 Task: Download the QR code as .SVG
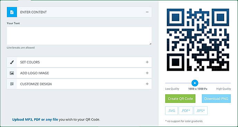[171, 111]
